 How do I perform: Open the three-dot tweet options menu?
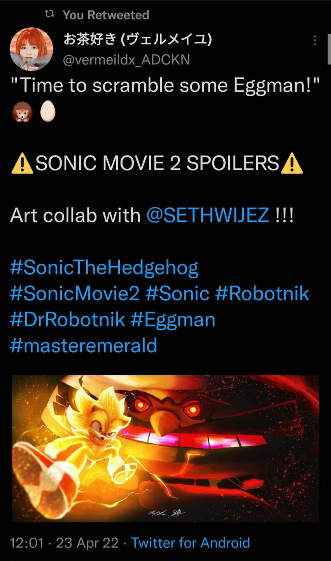click(315, 41)
